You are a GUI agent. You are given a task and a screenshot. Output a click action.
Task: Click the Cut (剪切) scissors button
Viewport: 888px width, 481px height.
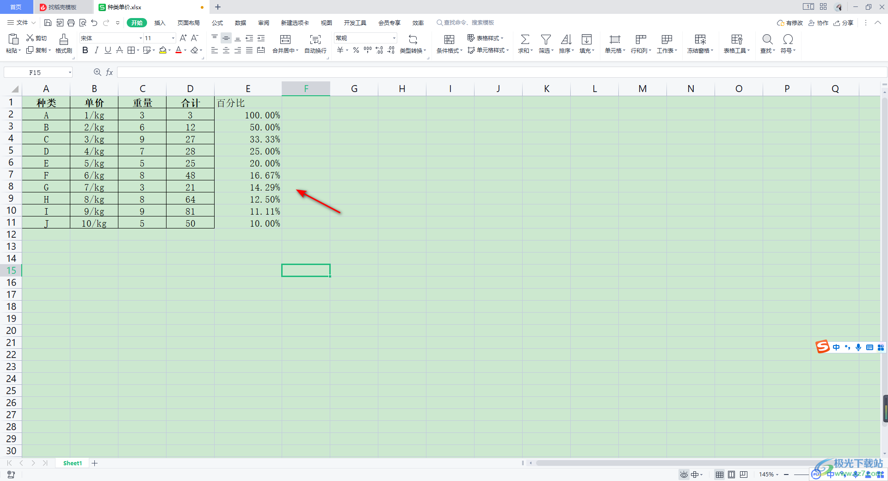click(37, 38)
